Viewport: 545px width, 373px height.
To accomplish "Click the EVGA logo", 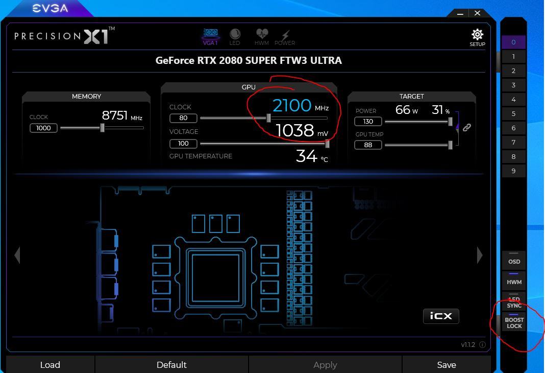I will click(x=50, y=8).
